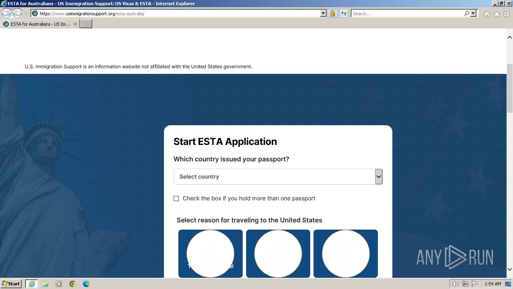
Task: Click the Action Center flag icon
Action: [474, 284]
